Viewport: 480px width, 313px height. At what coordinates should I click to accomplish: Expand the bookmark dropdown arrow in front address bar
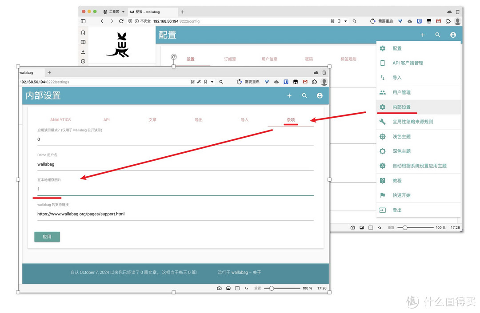click(x=212, y=82)
